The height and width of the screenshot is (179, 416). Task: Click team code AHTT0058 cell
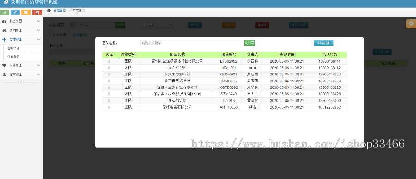pos(229,107)
